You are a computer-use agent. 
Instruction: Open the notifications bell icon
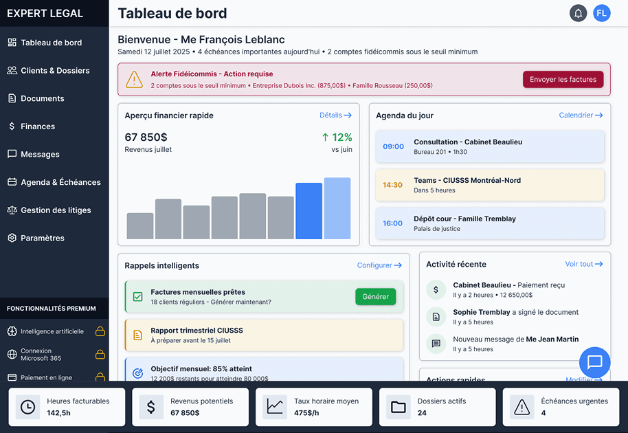tap(578, 13)
